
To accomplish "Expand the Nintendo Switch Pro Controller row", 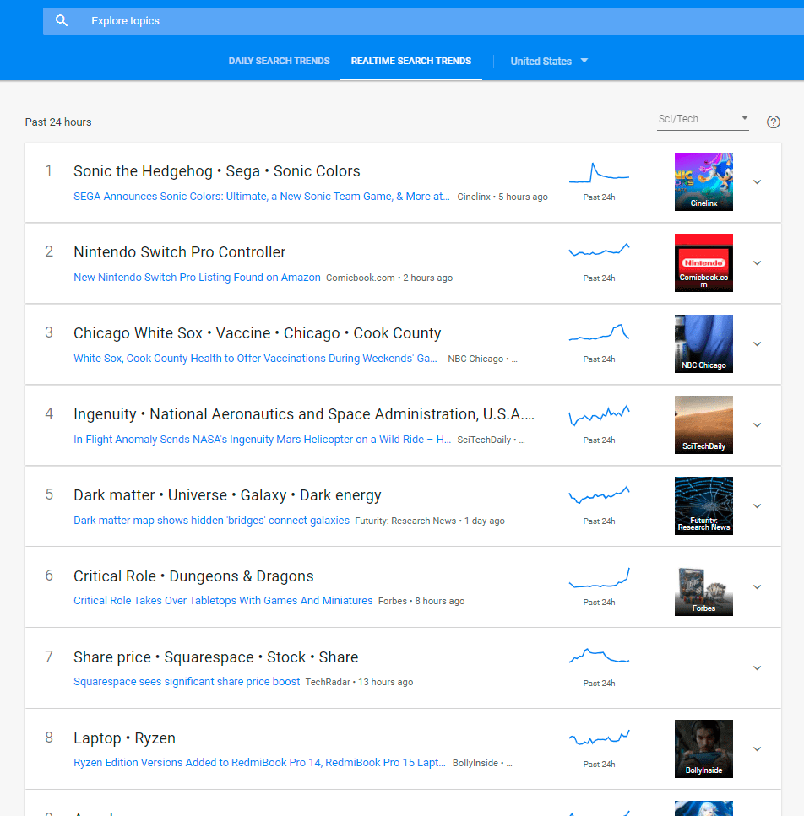I will point(758,262).
